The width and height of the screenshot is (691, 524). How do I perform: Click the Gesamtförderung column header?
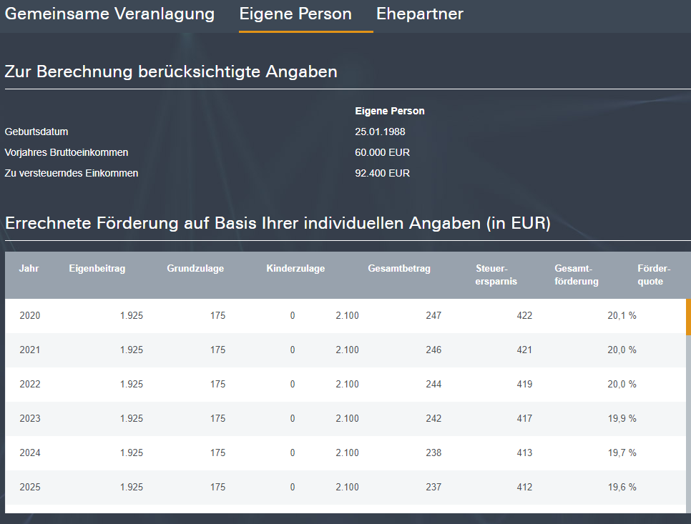577,275
